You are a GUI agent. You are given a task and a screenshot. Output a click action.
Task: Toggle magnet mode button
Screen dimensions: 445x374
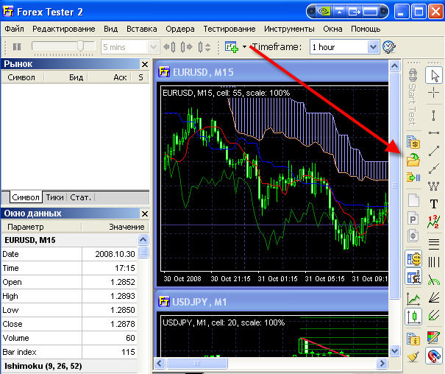[434, 356]
